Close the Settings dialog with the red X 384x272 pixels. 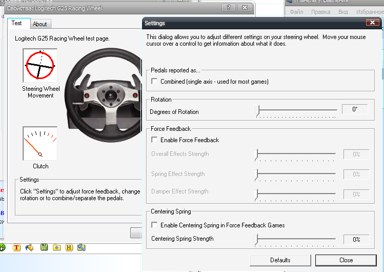[x=373, y=23]
